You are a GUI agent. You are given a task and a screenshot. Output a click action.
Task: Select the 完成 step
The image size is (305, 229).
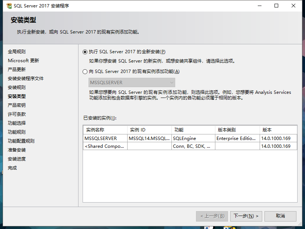pos(12,168)
